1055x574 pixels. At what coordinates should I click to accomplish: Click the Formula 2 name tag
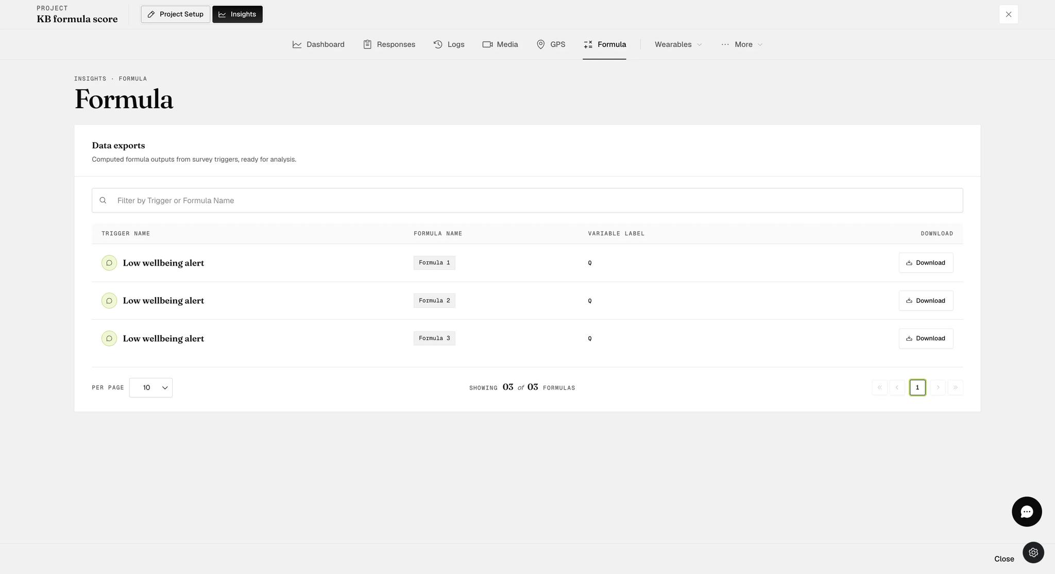pos(434,301)
